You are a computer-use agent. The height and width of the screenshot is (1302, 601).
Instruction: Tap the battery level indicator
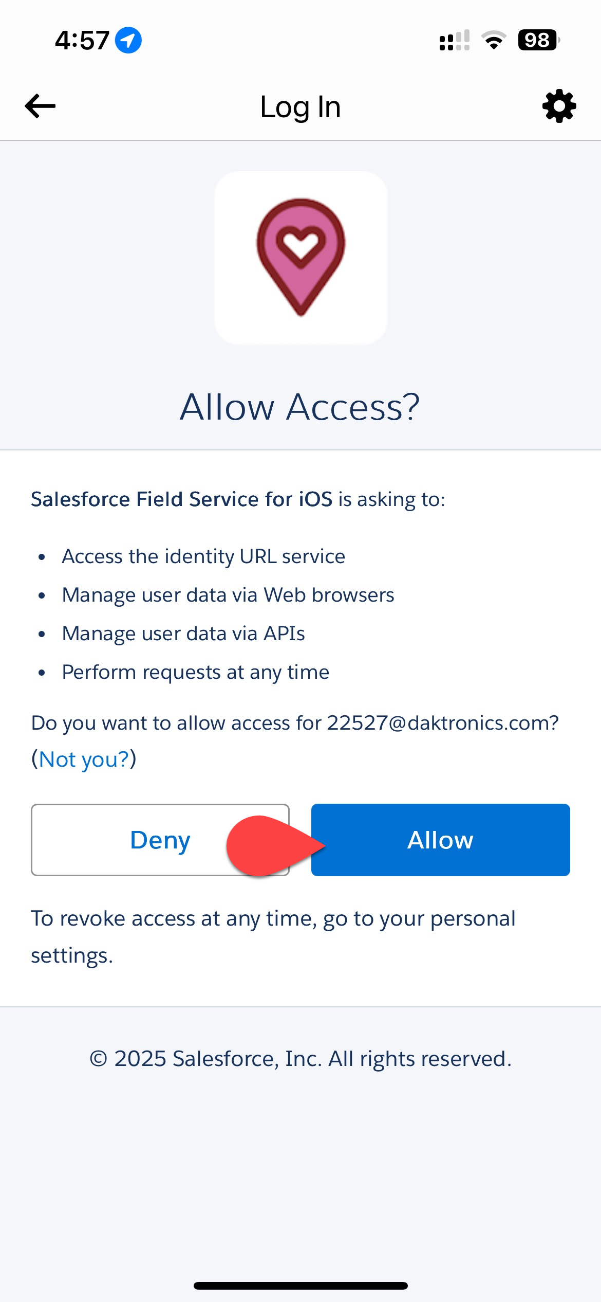(538, 40)
